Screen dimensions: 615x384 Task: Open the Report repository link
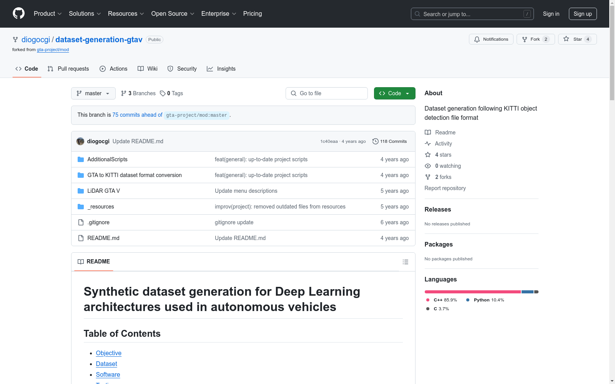pos(445,188)
